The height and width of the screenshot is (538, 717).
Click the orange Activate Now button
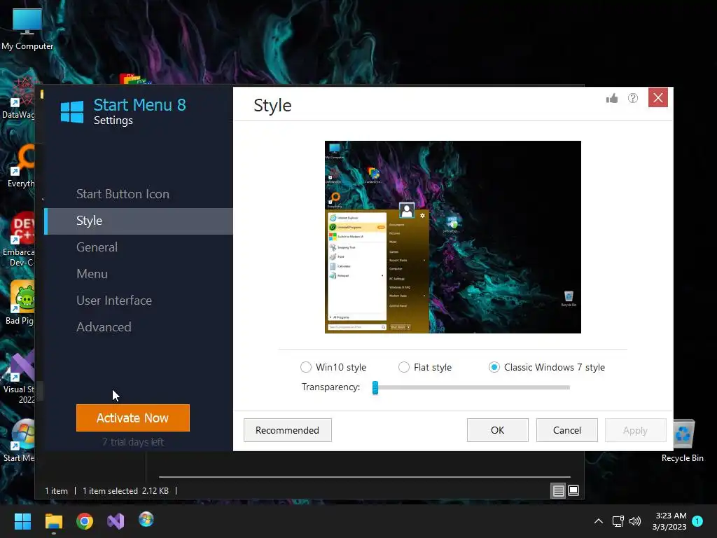[132, 418]
